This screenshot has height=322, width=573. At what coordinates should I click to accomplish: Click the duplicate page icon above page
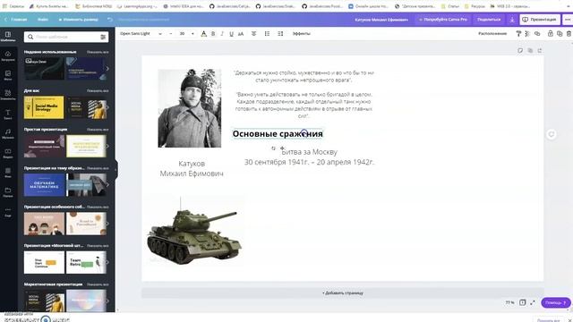pyautogui.click(x=530, y=50)
